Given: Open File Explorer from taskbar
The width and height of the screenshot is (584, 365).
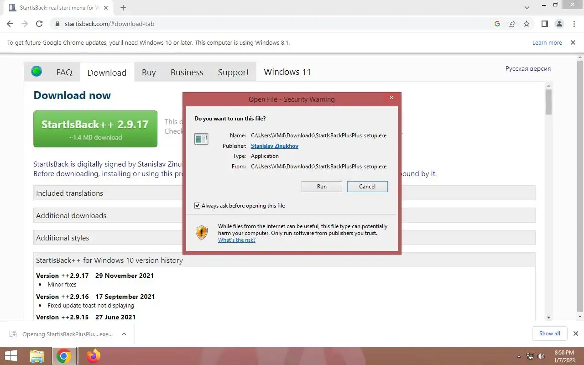Looking at the screenshot, I should point(36,356).
